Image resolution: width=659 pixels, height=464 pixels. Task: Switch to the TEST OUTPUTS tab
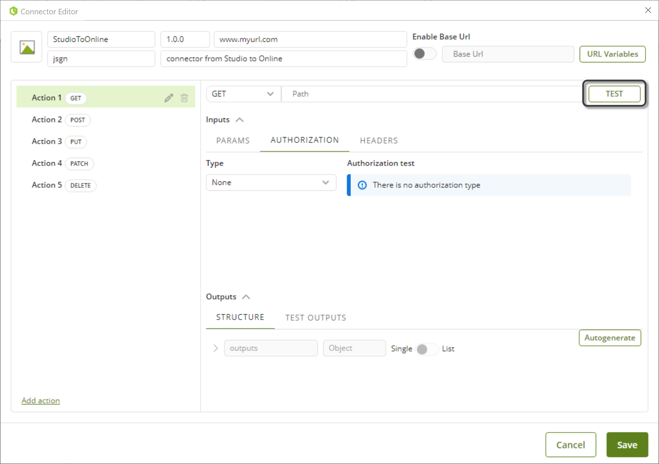pyautogui.click(x=316, y=318)
